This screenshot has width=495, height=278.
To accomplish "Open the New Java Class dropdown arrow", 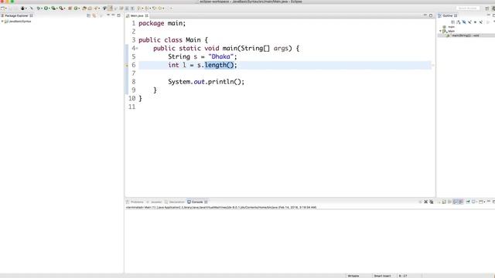I will (79, 8).
